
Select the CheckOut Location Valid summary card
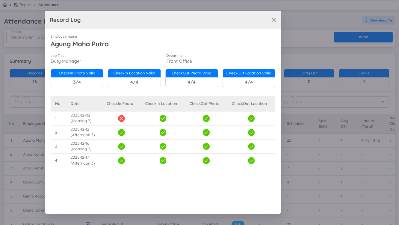click(249, 78)
